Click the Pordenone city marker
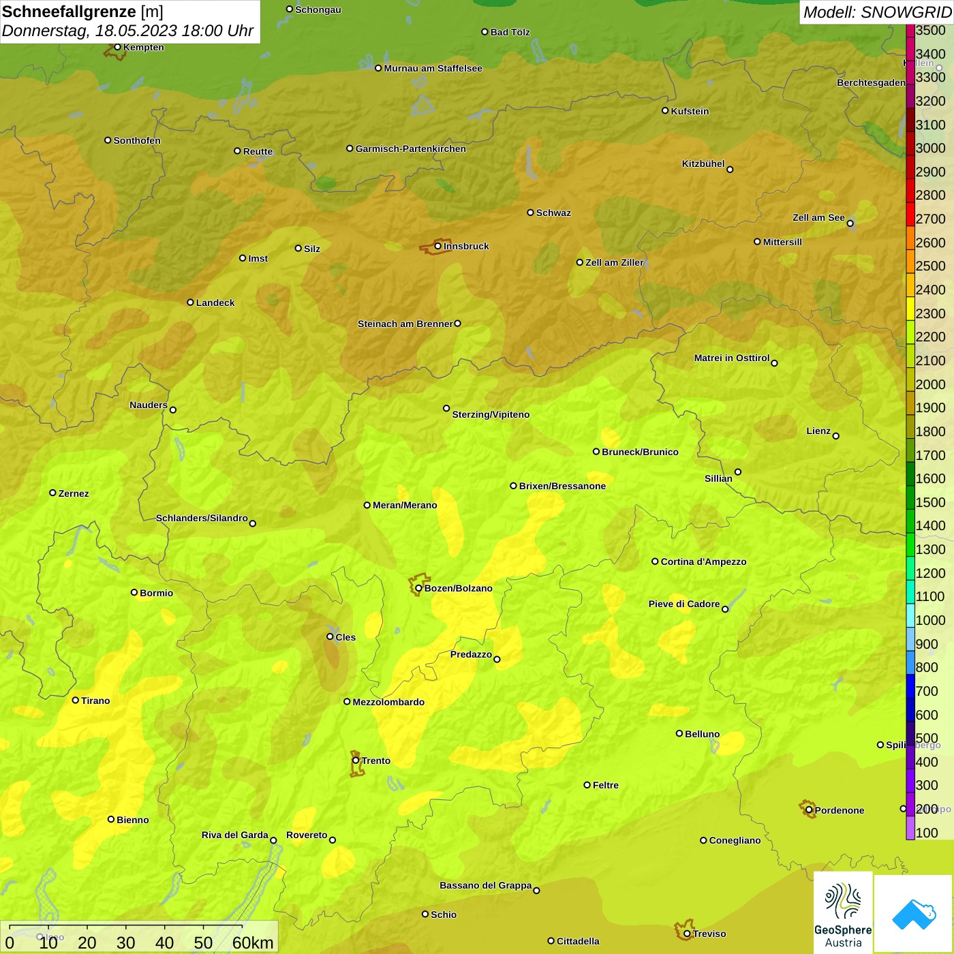The width and height of the screenshot is (954, 954). pyautogui.click(x=809, y=810)
